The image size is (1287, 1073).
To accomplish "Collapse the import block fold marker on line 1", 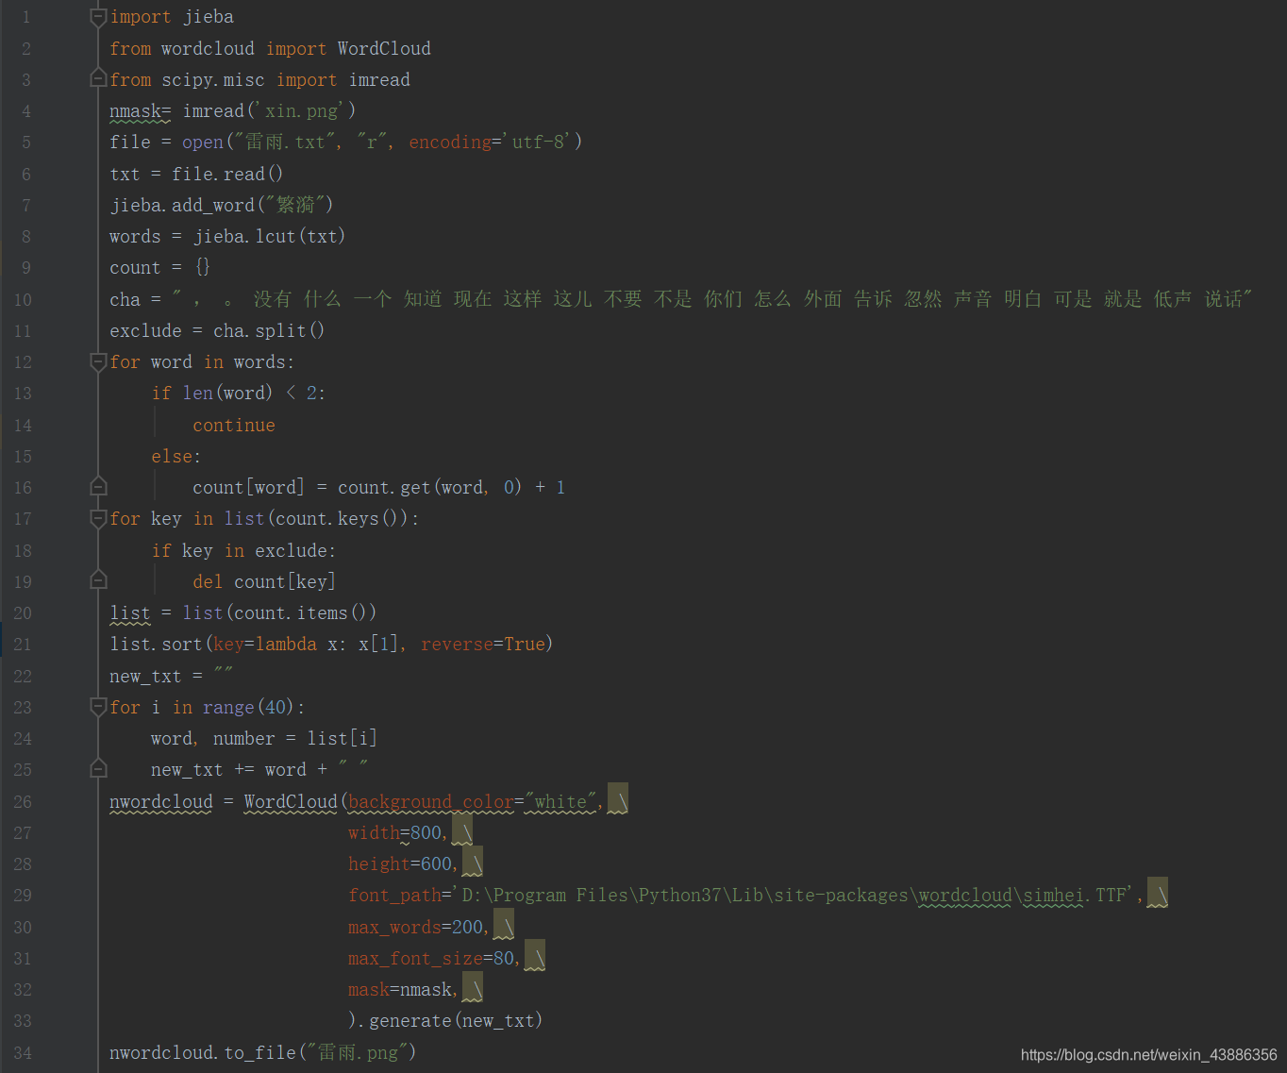I will (98, 17).
